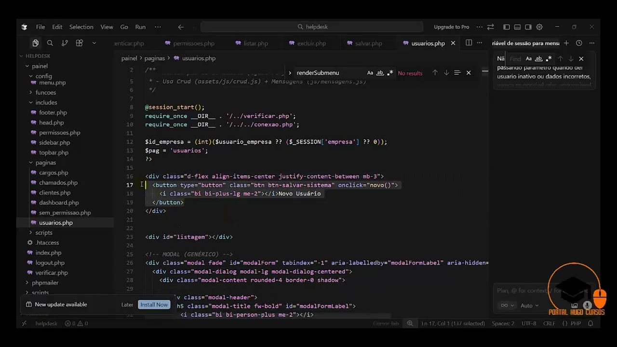Open the Search view icon in the sidebar

pos(50,43)
